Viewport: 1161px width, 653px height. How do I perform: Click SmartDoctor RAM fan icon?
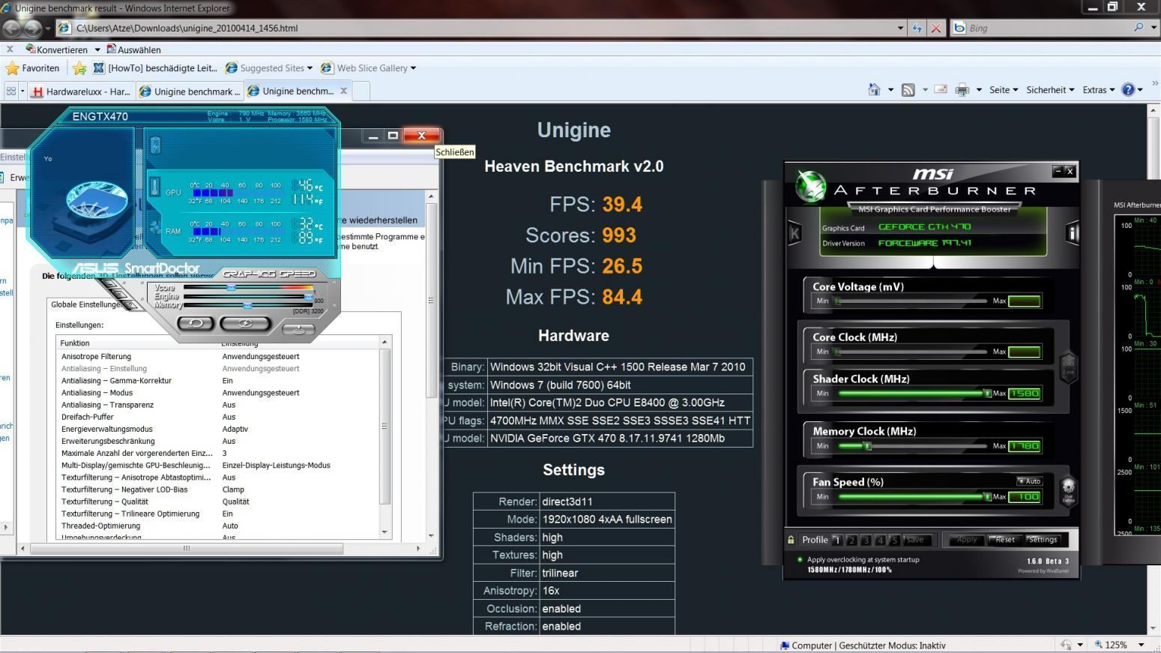(x=155, y=228)
